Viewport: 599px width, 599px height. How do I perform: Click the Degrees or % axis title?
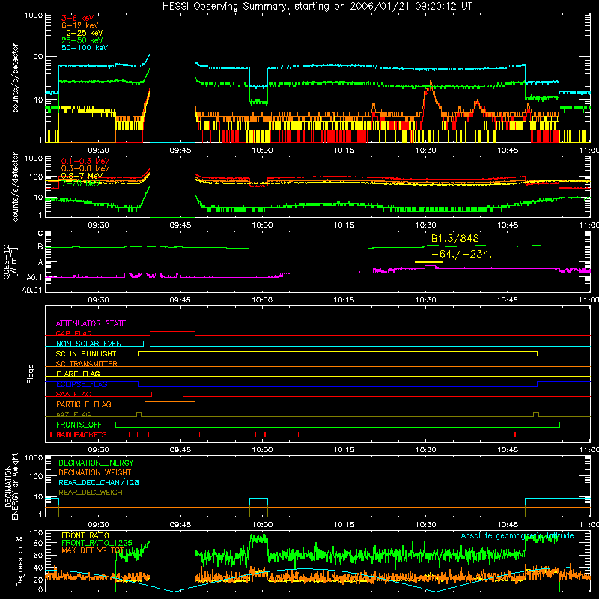[x=19, y=561]
